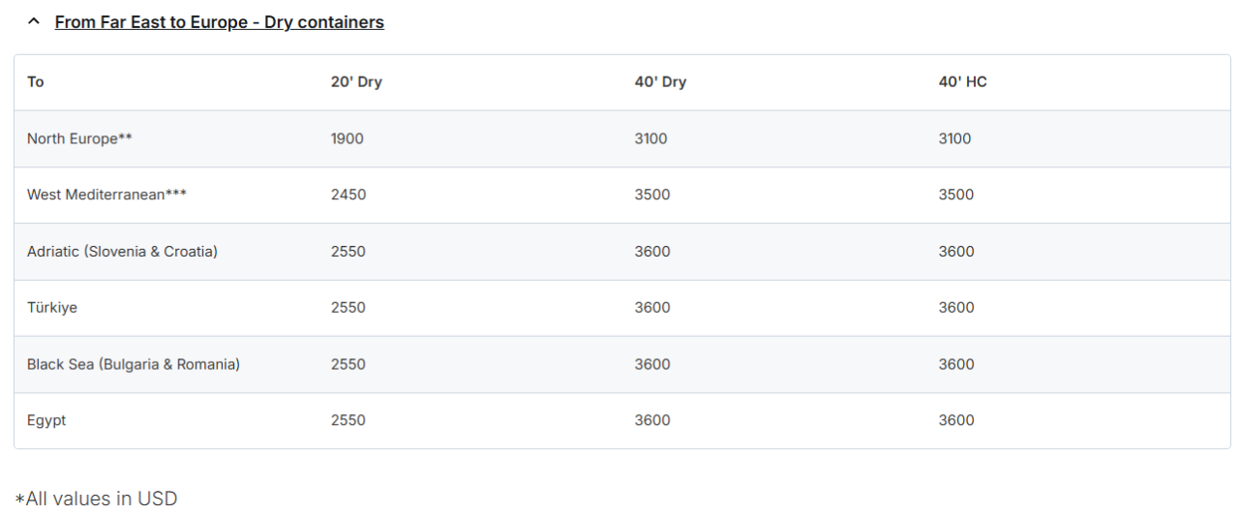Select the 40' HC column header
Image resolution: width=1239 pixels, height=515 pixels.
pos(962,82)
